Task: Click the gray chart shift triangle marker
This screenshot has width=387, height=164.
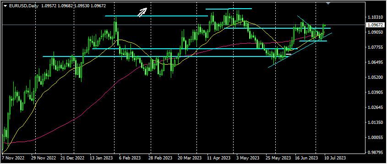Action: [328, 3]
